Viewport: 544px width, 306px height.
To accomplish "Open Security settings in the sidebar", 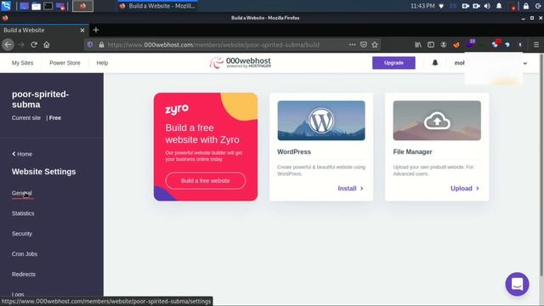I will 22,234.
